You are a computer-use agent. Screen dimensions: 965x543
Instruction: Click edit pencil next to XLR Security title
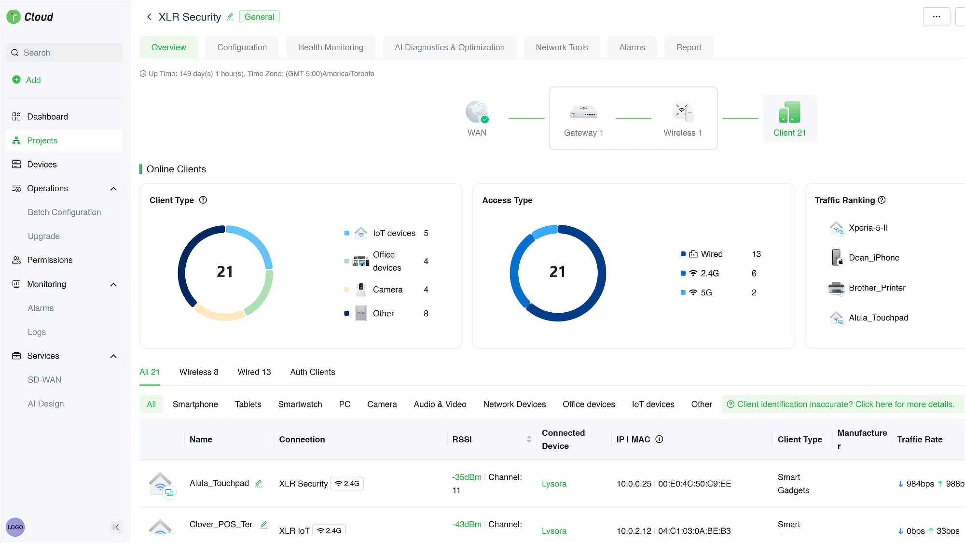coord(230,17)
